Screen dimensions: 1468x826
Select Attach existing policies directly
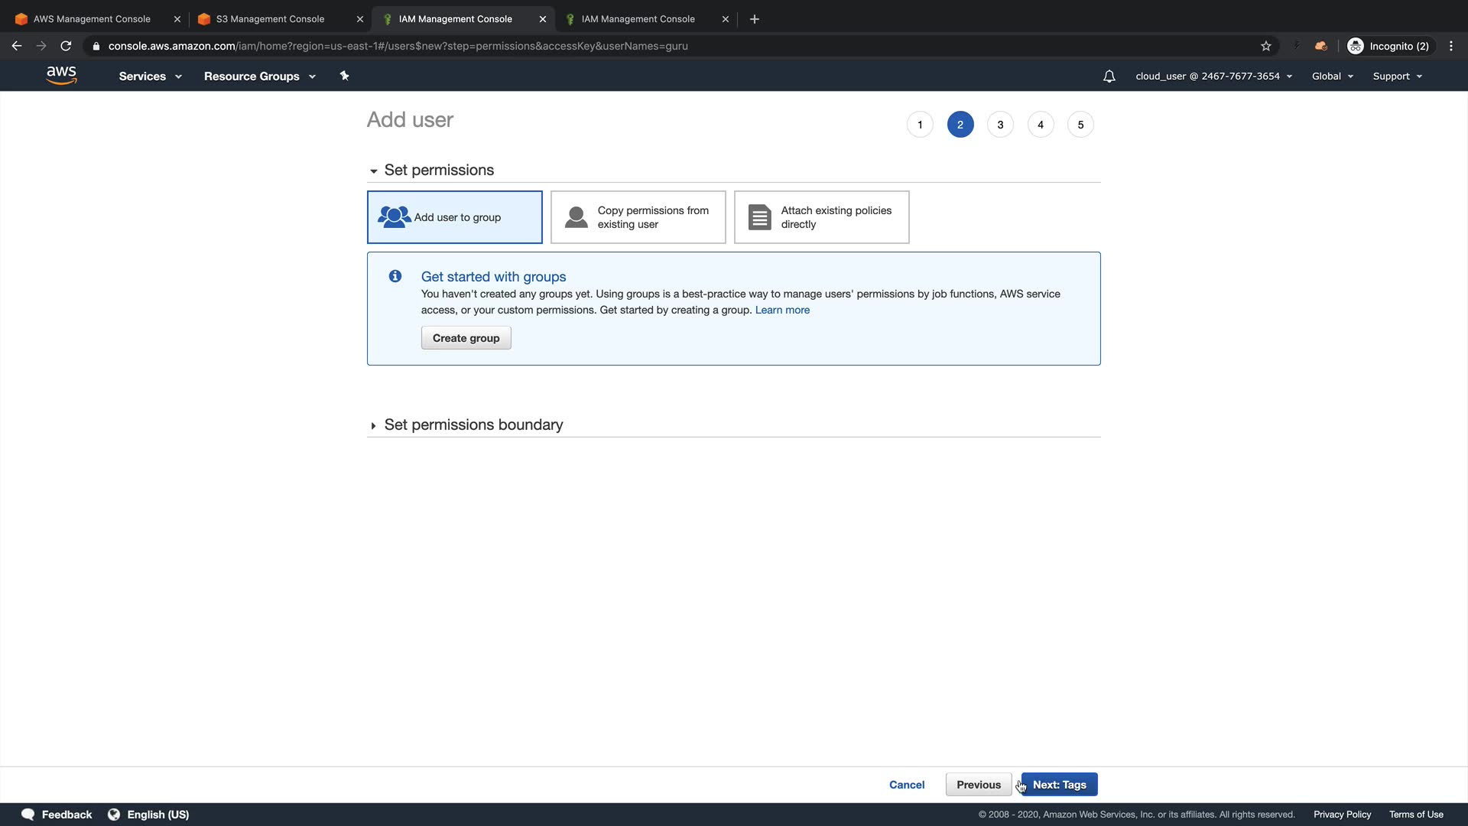point(821,217)
